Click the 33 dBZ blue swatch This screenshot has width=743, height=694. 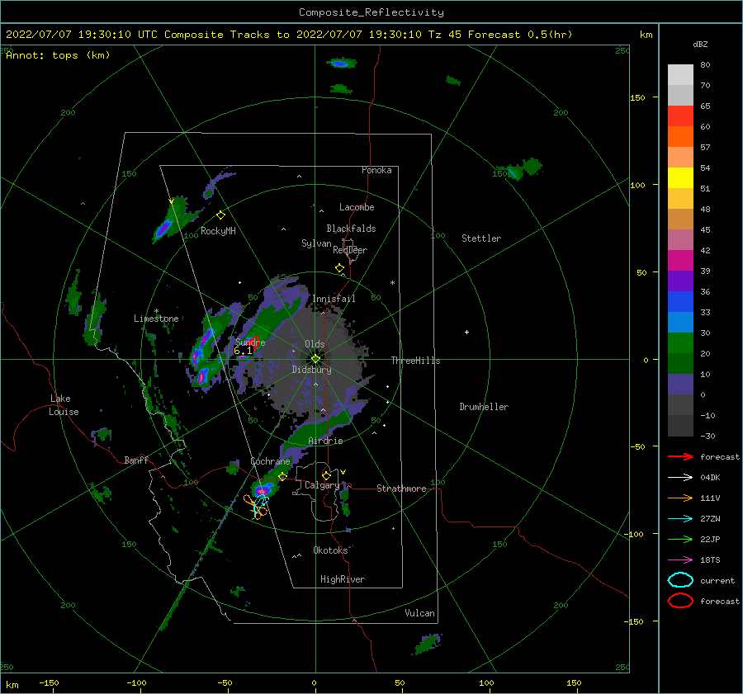click(680, 322)
